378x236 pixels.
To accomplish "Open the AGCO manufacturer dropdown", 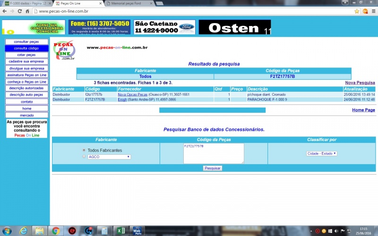I will coord(109,157).
